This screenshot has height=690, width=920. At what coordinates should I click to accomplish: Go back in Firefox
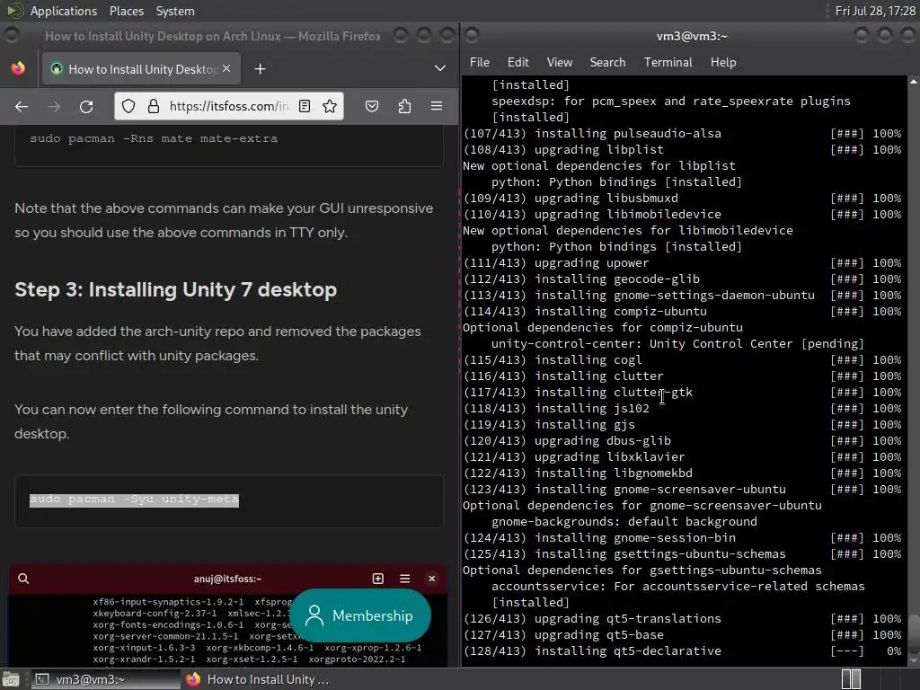click(22, 106)
